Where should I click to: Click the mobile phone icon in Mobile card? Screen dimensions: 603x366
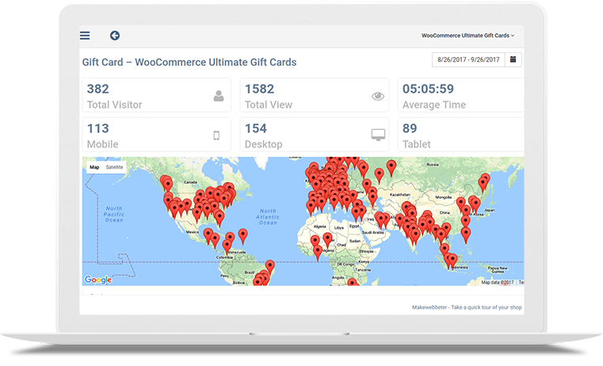(216, 135)
